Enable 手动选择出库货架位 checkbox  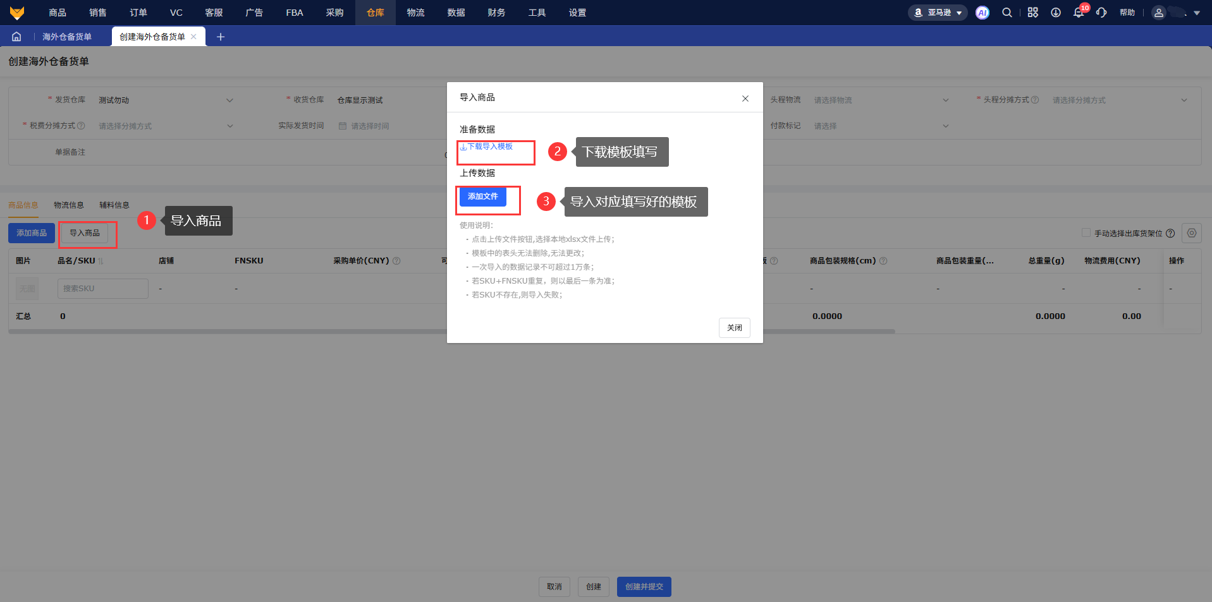point(1086,233)
